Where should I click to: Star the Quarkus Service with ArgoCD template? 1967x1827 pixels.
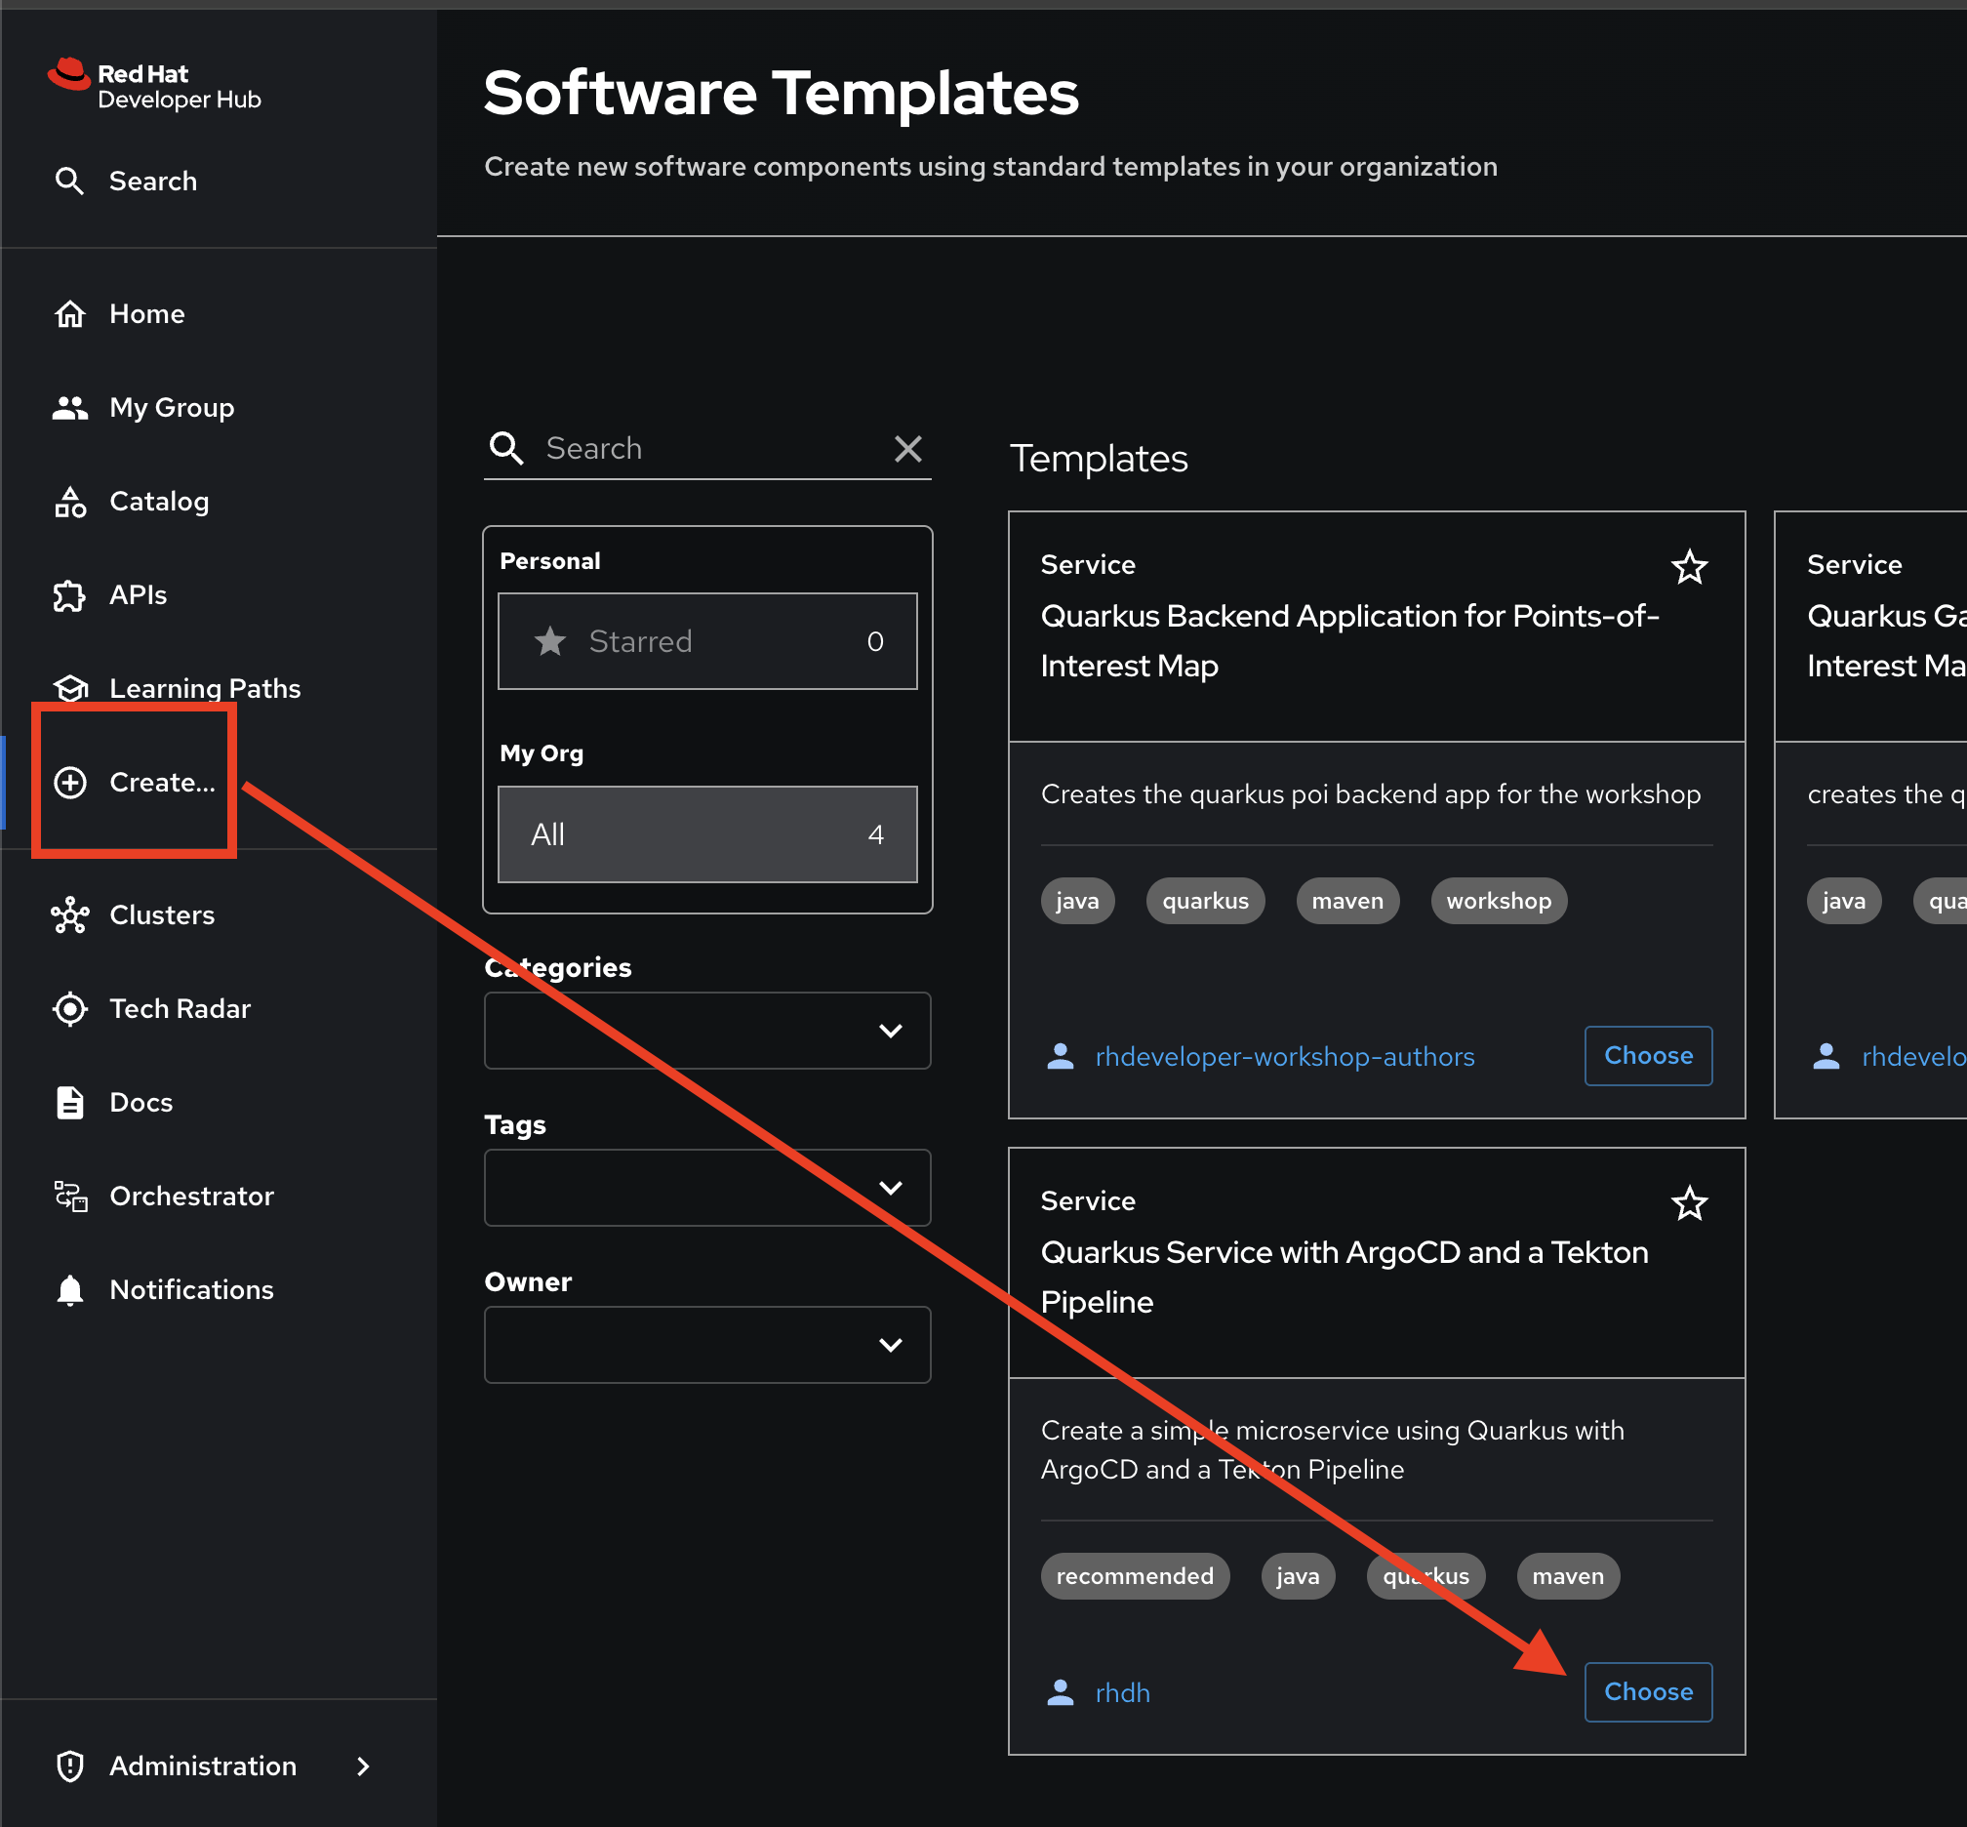coord(1689,1203)
